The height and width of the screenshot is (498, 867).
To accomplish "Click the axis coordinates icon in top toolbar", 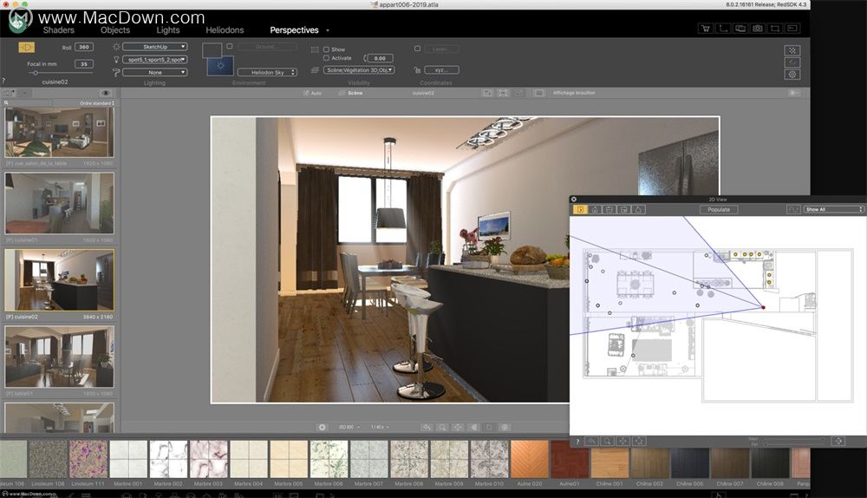I will [723, 29].
